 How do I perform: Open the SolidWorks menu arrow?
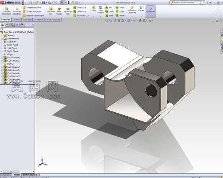tap(23, 3)
